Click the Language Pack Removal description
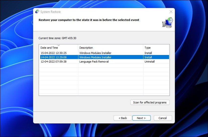The image size is (208, 137). 94,62
